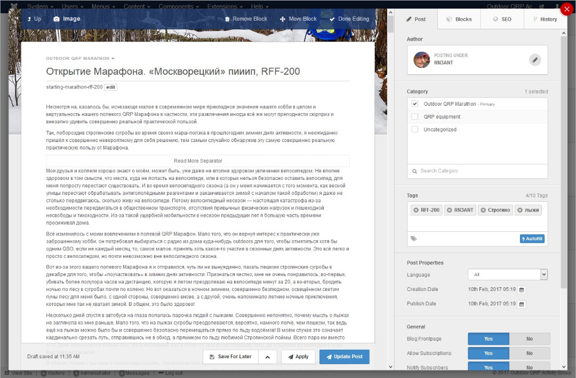Open the Post tab

[416, 19]
